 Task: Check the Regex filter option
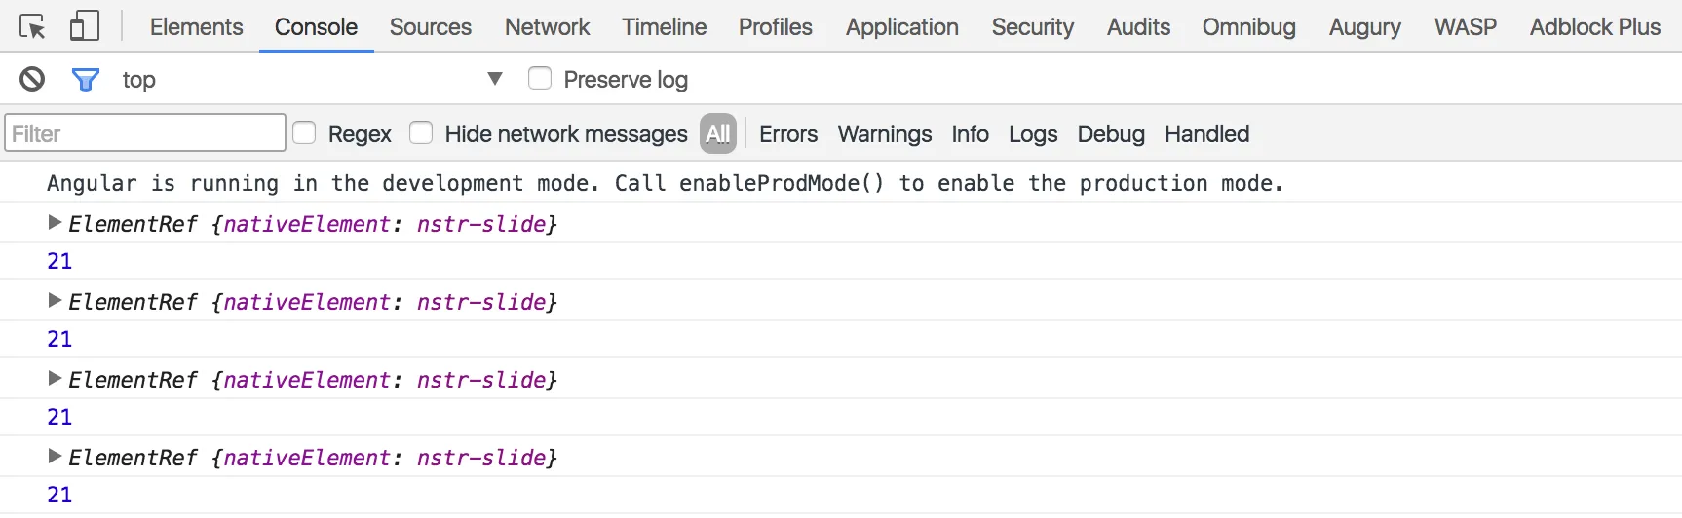(305, 132)
